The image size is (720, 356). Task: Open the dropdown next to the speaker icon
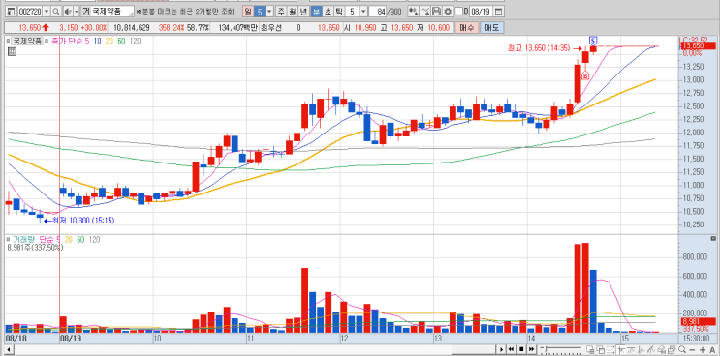coord(77,11)
